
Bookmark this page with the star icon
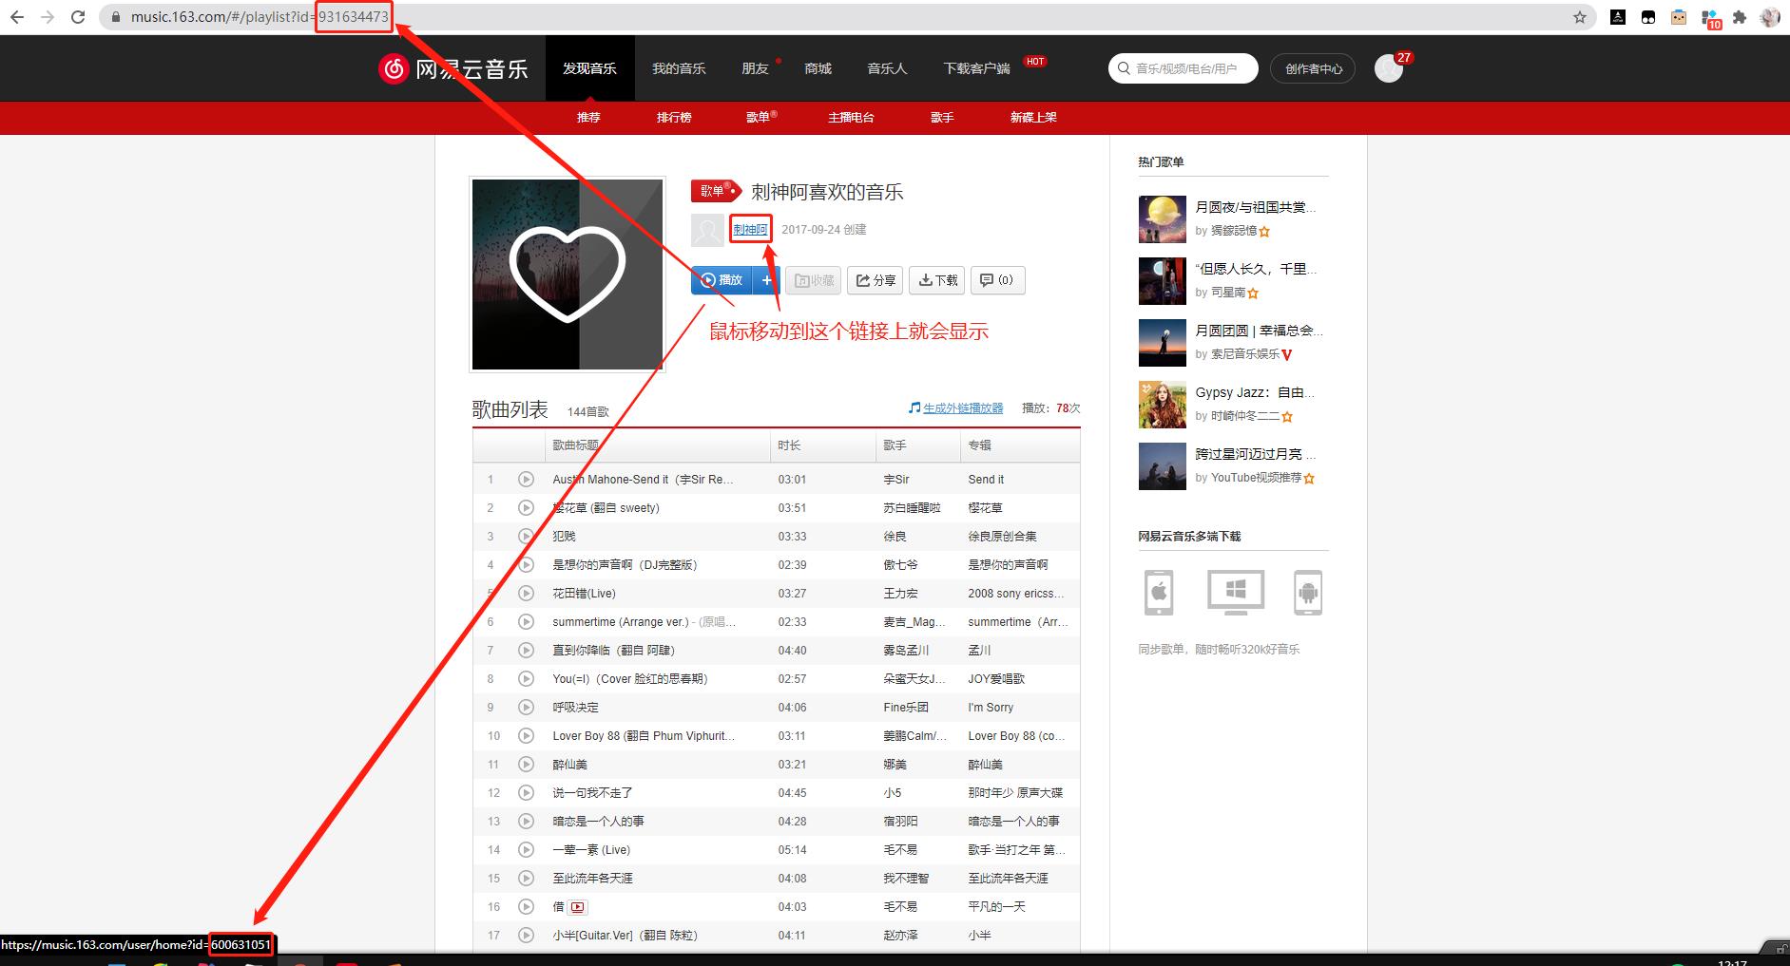point(1580,17)
